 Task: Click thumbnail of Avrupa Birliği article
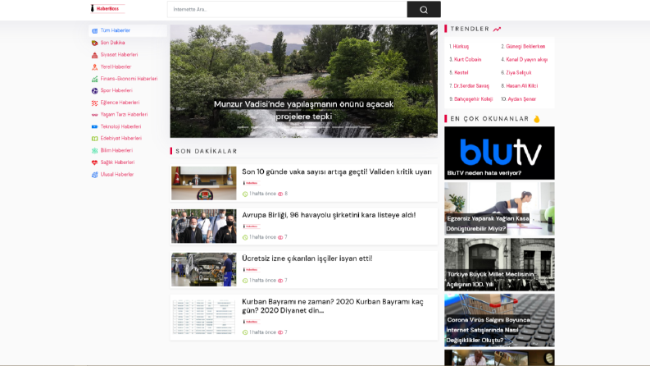click(204, 226)
